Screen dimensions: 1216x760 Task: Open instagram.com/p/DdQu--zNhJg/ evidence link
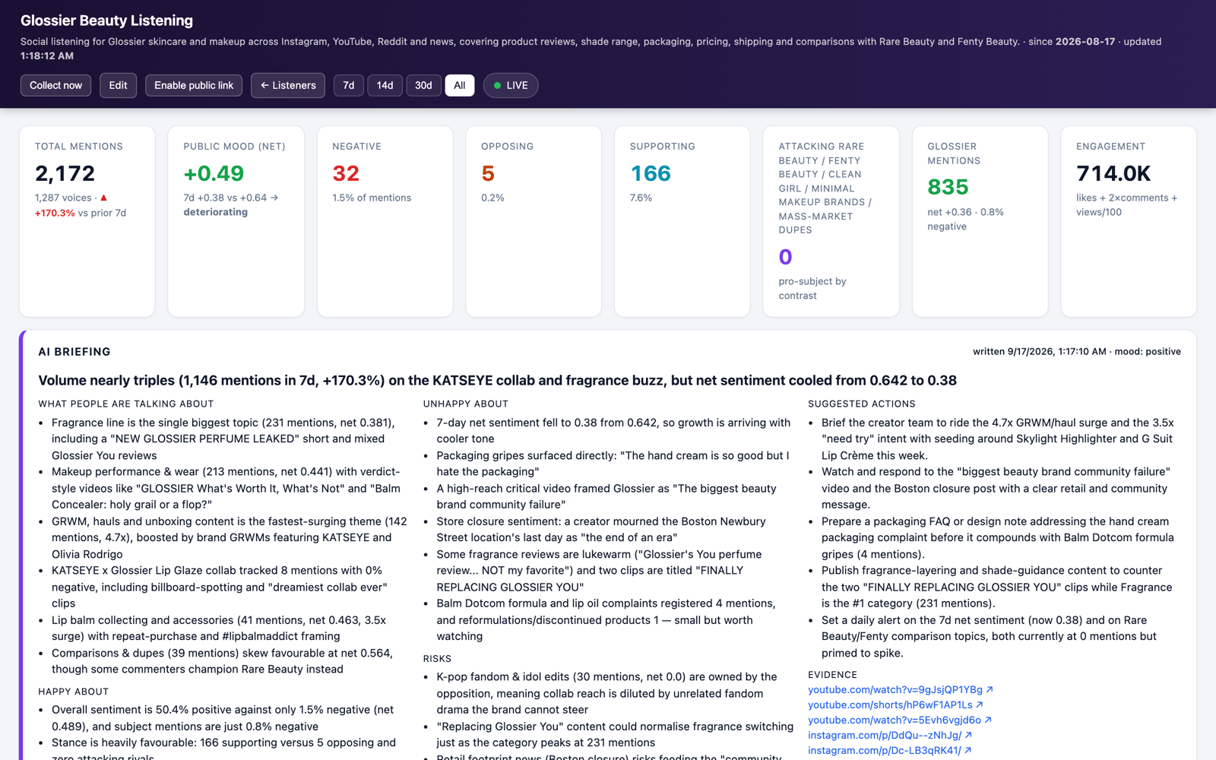point(890,735)
